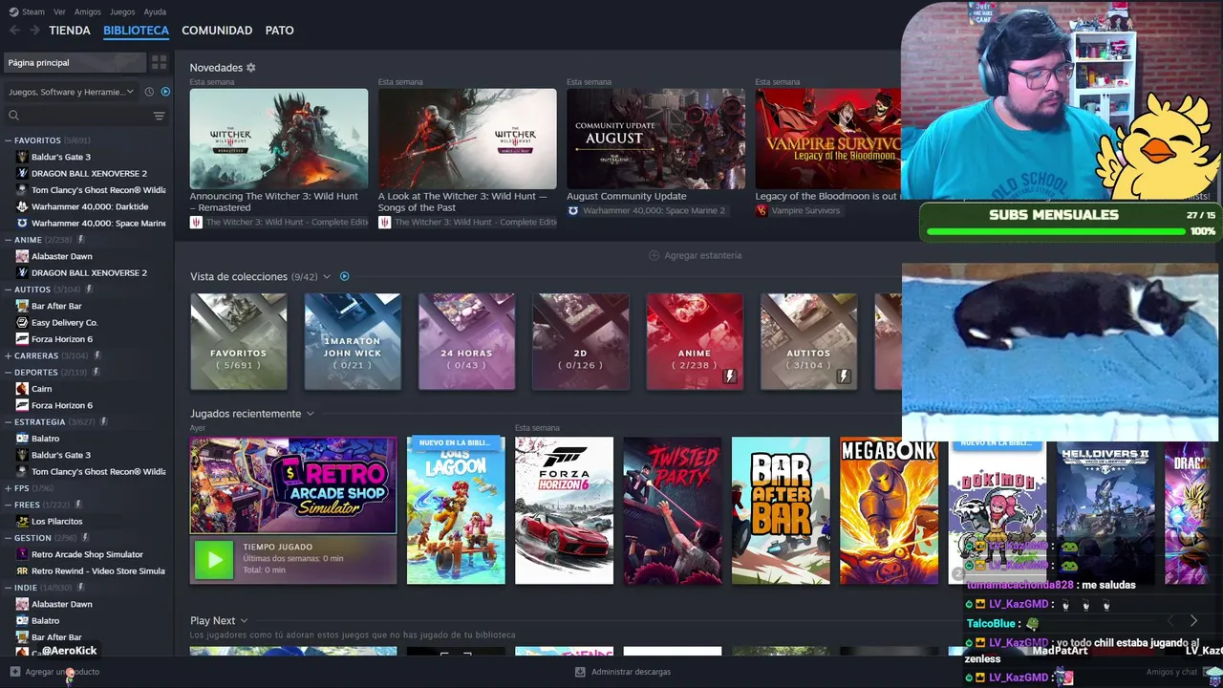This screenshot has height=688, width=1223.
Task: Open the August Community Update headline
Action: (627, 196)
